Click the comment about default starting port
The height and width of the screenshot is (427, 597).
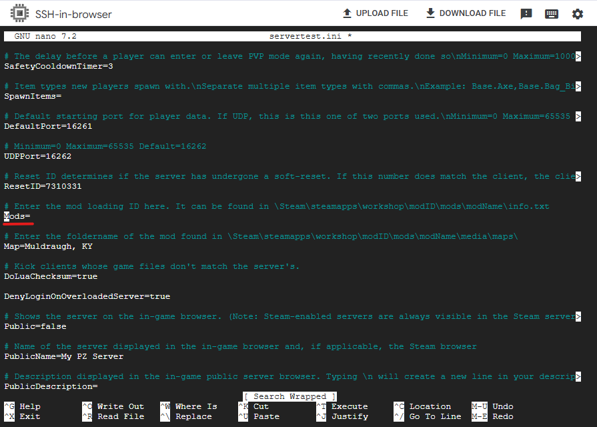coord(287,116)
